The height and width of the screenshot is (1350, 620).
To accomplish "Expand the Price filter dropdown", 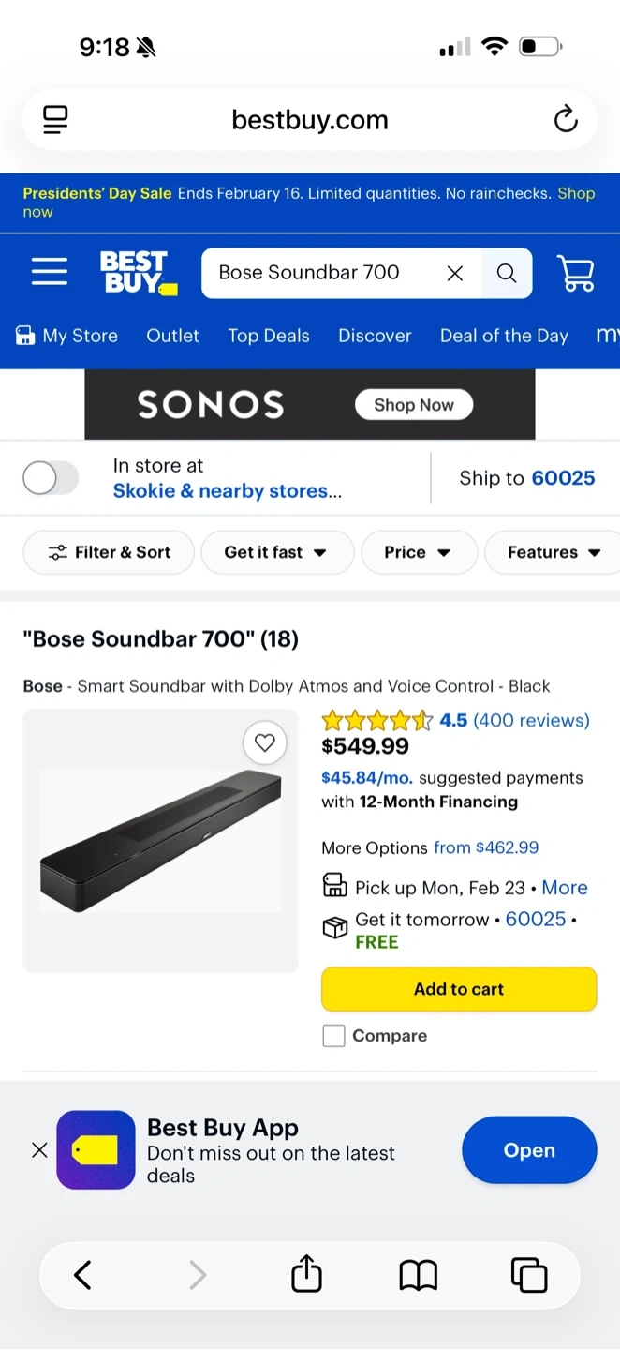I will (418, 552).
